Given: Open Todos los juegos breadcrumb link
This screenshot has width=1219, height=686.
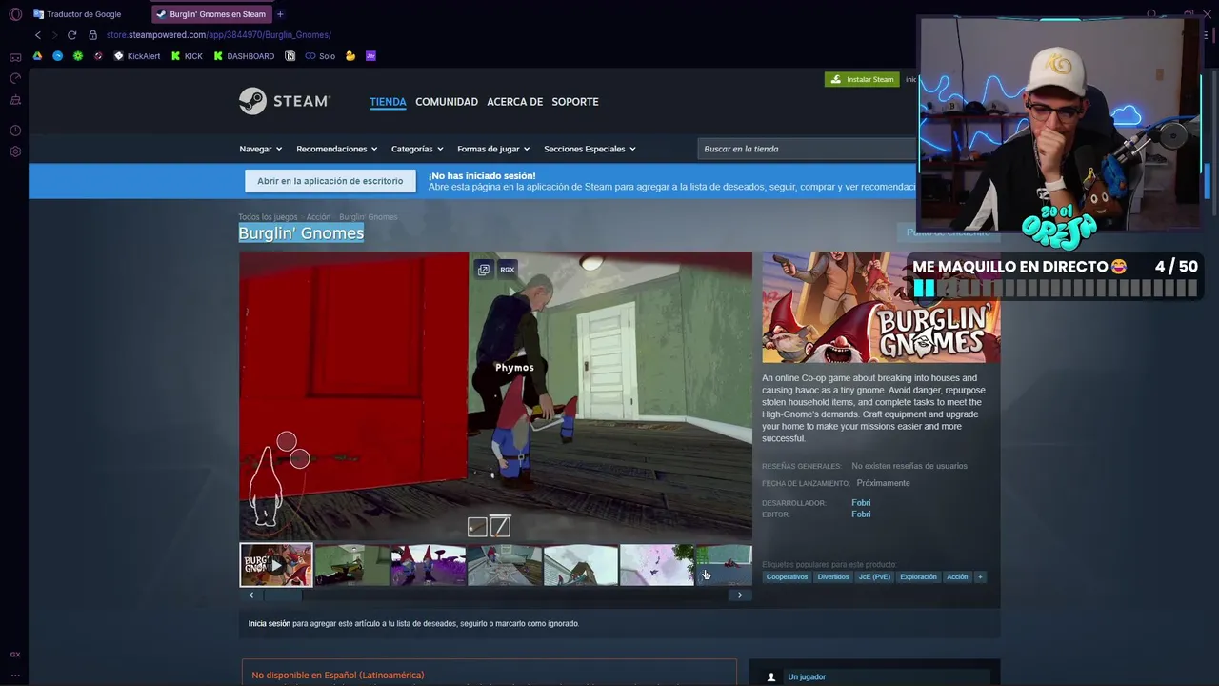Looking at the screenshot, I should click(268, 217).
